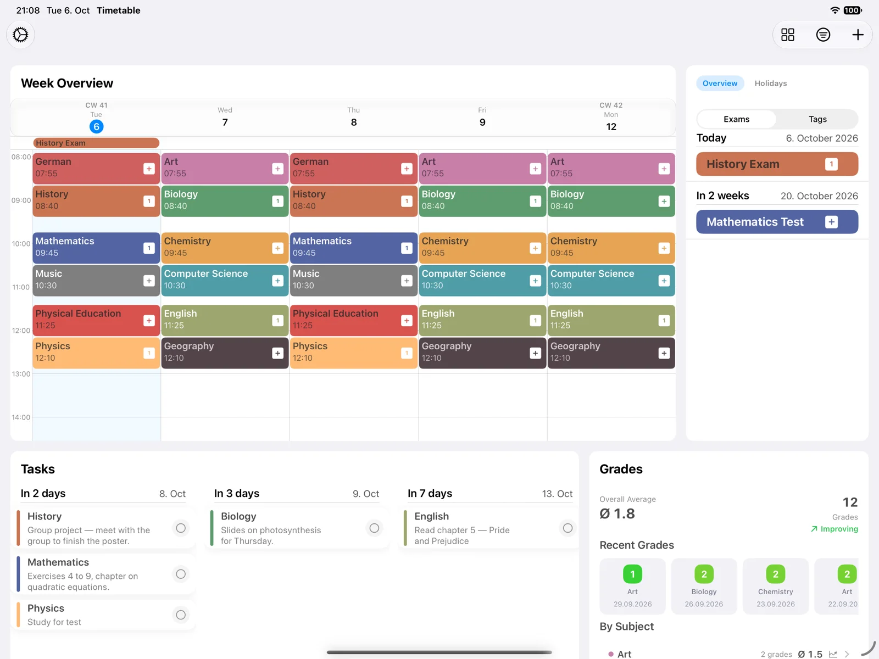
Task: Select Tuesday 6 in week header
Action: click(96, 126)
